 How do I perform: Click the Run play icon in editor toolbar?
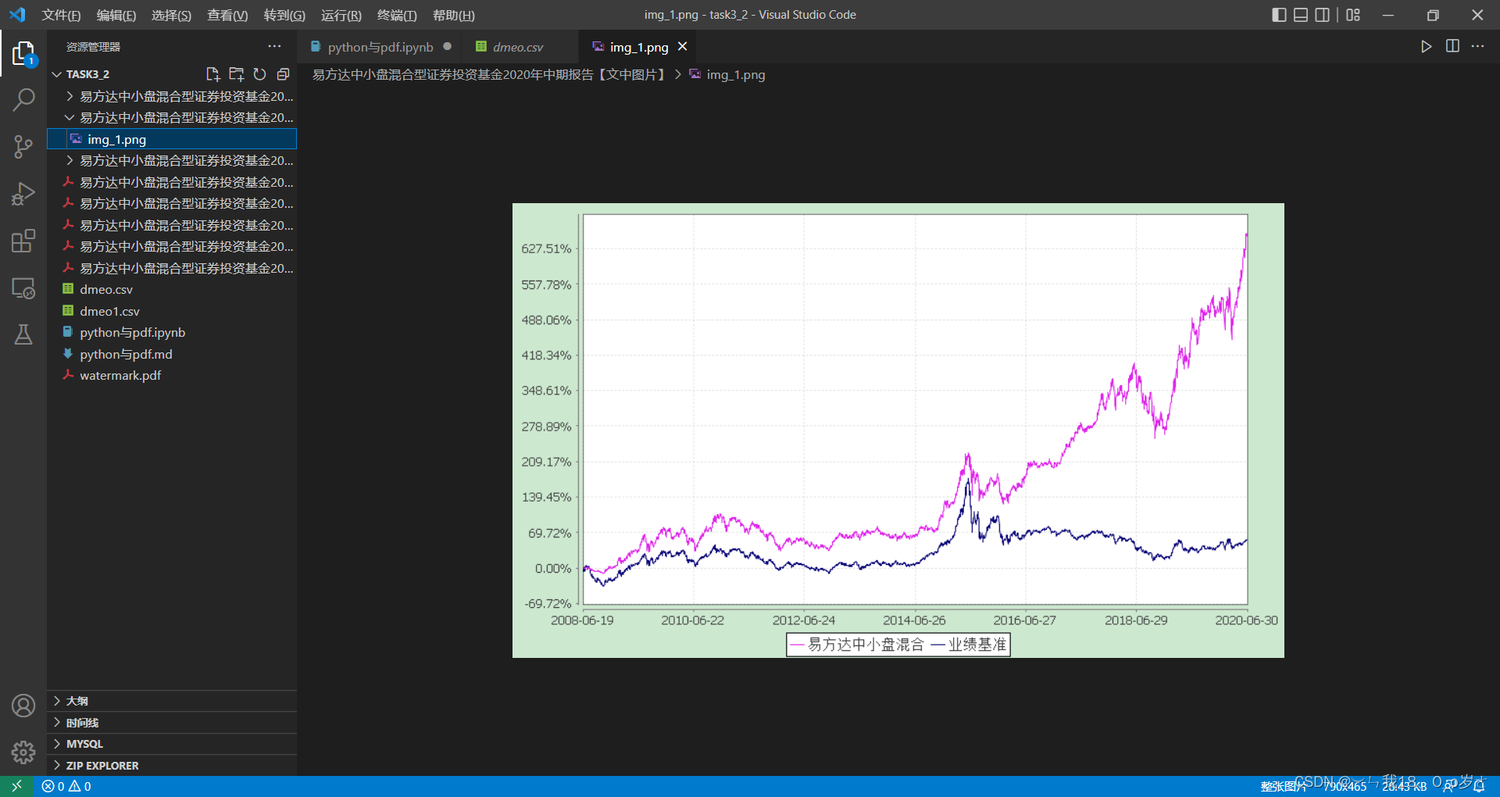[x=1426, y=47]
